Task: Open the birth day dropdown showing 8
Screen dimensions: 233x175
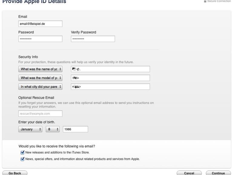Action: point(53,129)
